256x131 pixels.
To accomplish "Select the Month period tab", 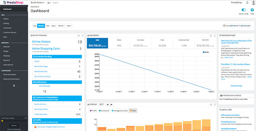I will (41, 26).
